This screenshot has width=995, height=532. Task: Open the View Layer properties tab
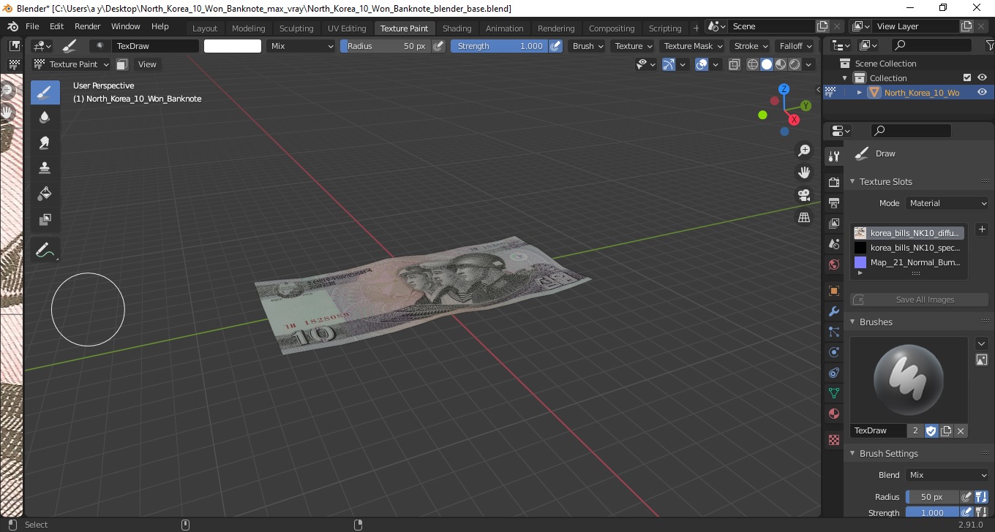point(833,223)
